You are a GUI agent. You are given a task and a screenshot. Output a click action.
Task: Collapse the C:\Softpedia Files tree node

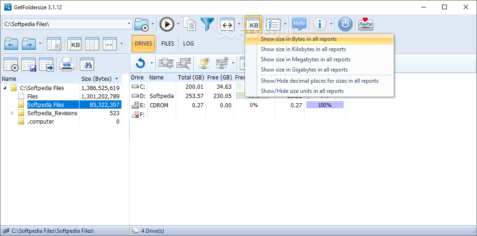coord(5,88)
